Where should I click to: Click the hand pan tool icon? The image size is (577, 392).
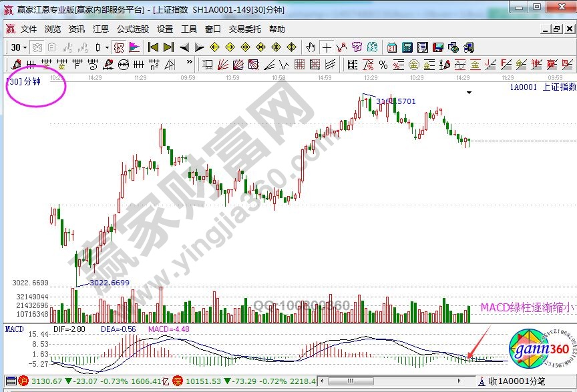click(x=311, y=47)
